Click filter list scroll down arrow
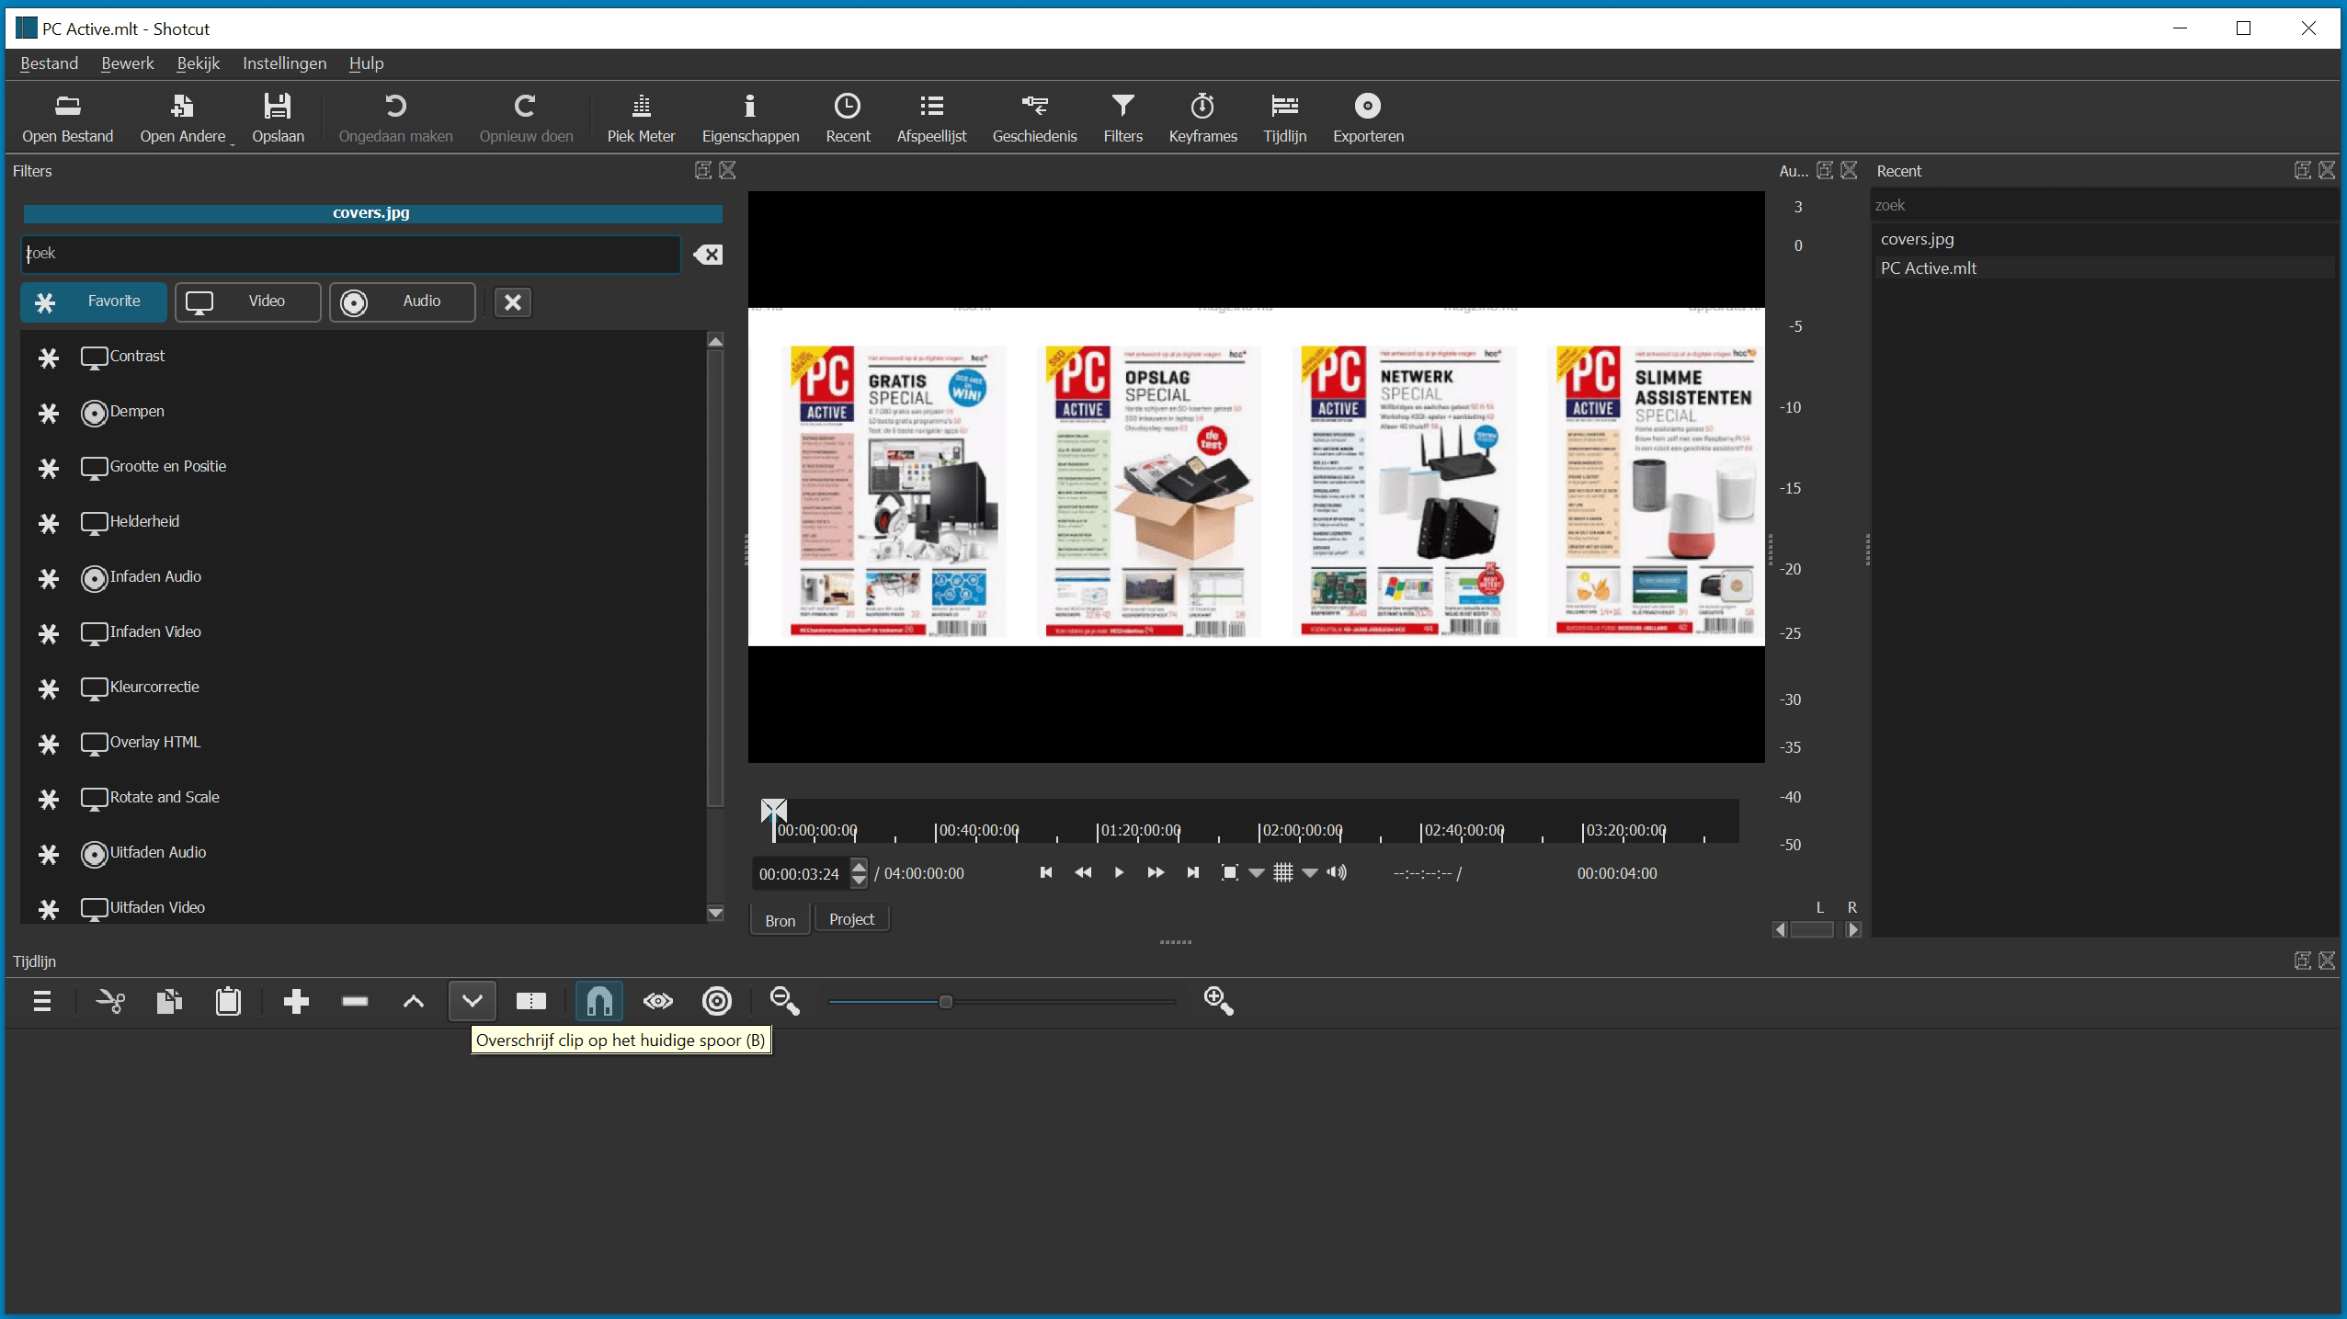The height and width of the screenshot is (1319, 2347). pyautogui.click(x=715, y=913)
